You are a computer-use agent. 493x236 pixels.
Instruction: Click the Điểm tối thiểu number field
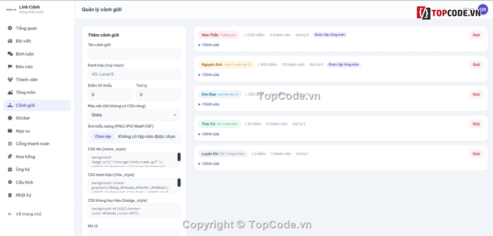point(110,94)
